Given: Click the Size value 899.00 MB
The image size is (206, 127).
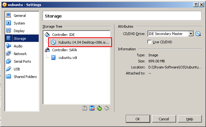Looking at the screenshot, I should pos(156,61).
